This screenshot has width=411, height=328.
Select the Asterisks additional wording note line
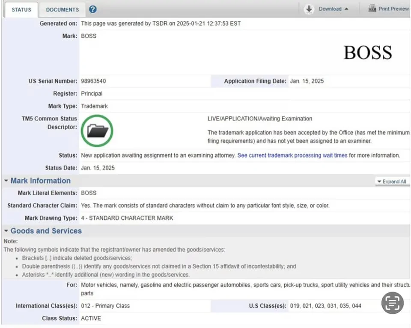tap(106, 275)
